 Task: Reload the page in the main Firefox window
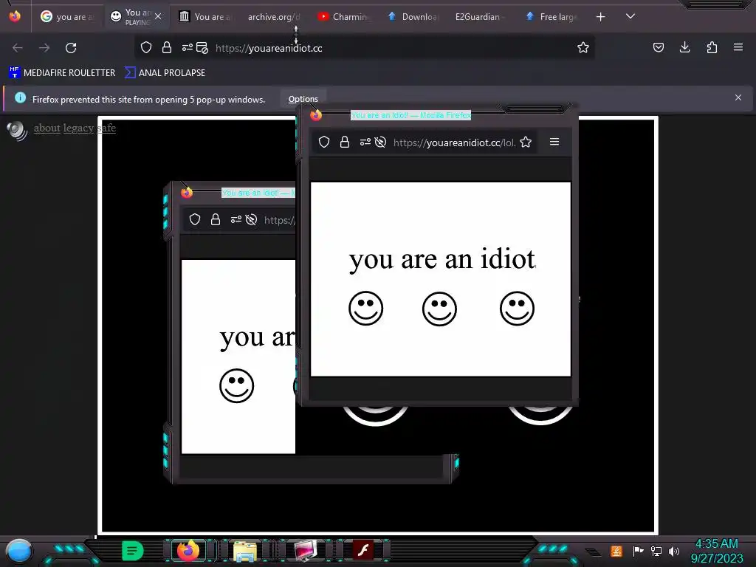tap(71, 48)
